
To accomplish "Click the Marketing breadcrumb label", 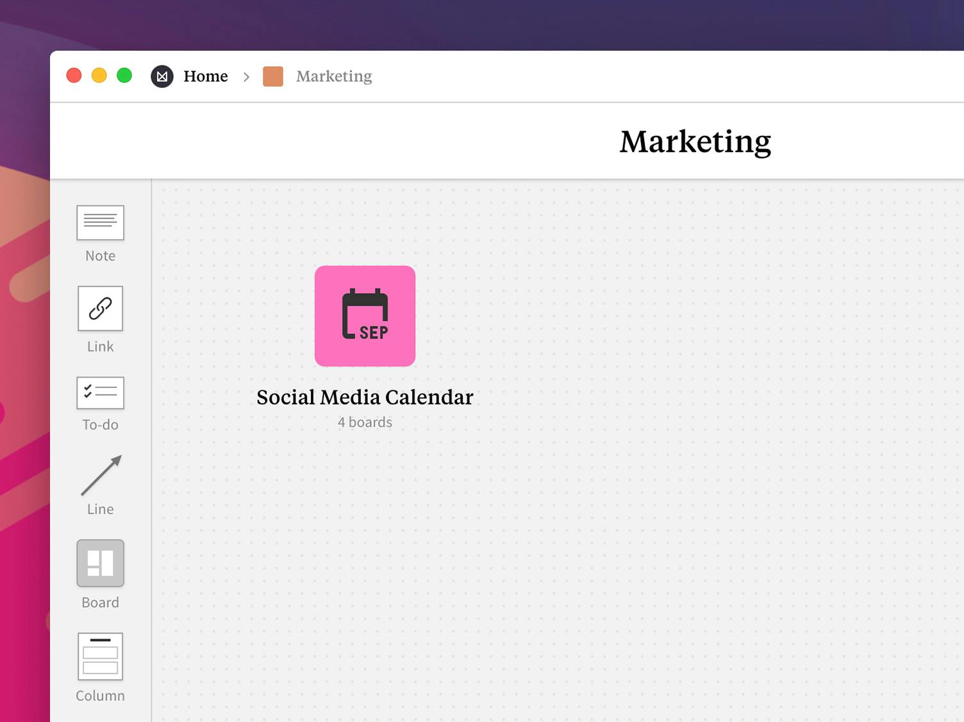I will pyautogui.click(x=334, y=76).
